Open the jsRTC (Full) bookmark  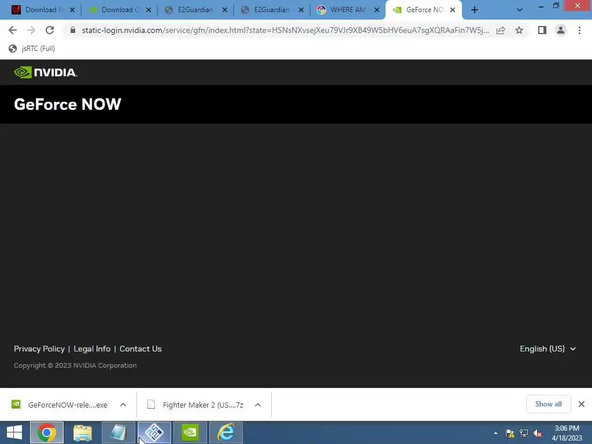pyautogui.click(x=32, y=49)
